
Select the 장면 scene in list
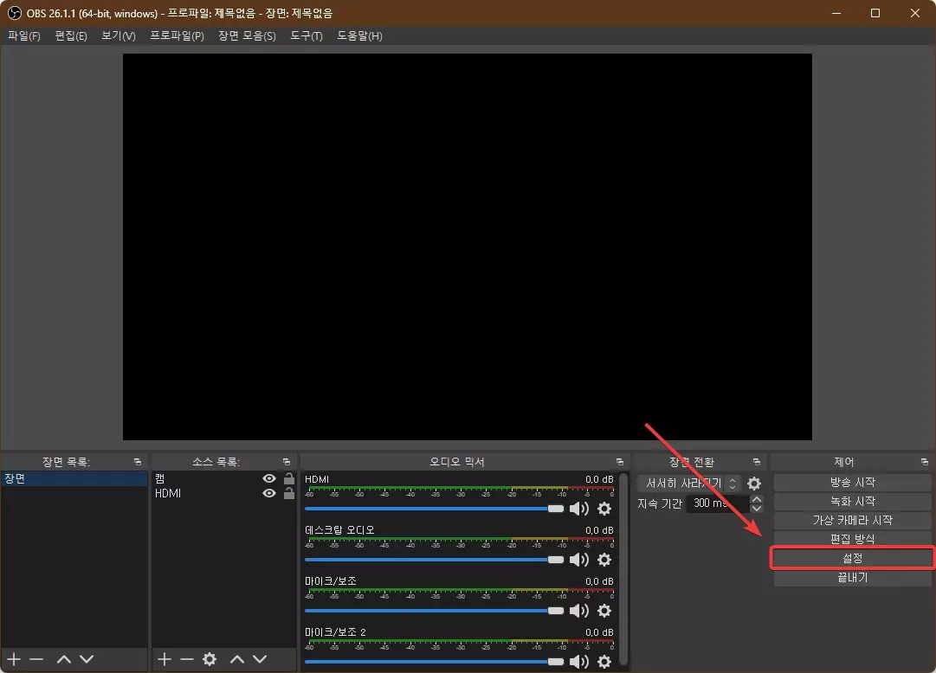click(74, 478)
